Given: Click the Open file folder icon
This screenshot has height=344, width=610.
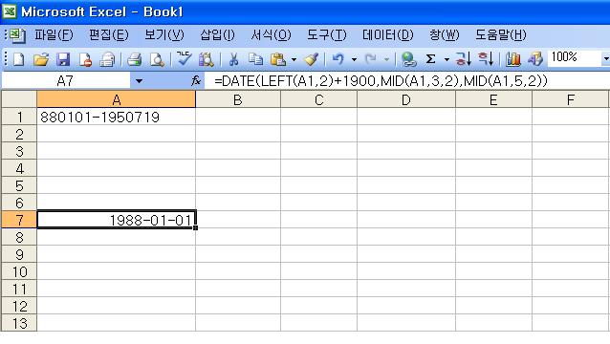Looking at the screenshot, I should 41,59.
